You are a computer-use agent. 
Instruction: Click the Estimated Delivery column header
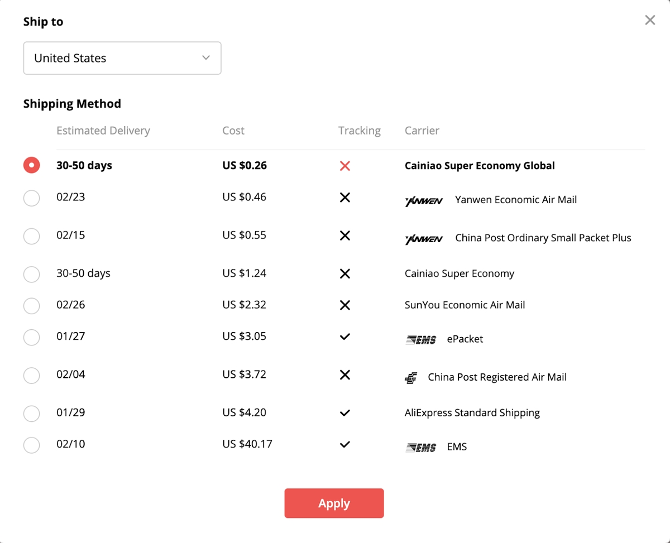coord(103,131)
